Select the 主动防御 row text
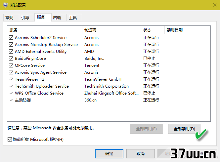 23,100
